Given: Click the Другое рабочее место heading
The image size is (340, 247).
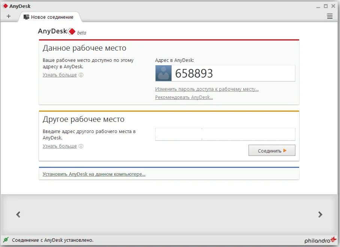Looking at the screenshot, I should point(84,119).
